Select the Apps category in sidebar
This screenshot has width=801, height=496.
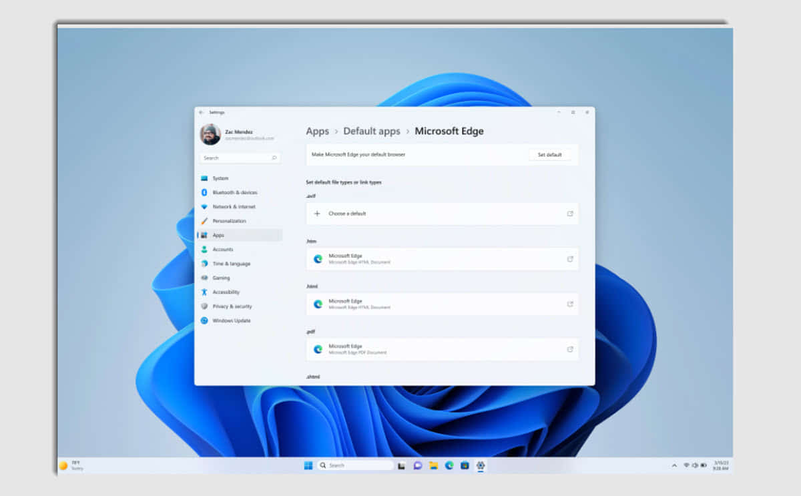[240, 235]
